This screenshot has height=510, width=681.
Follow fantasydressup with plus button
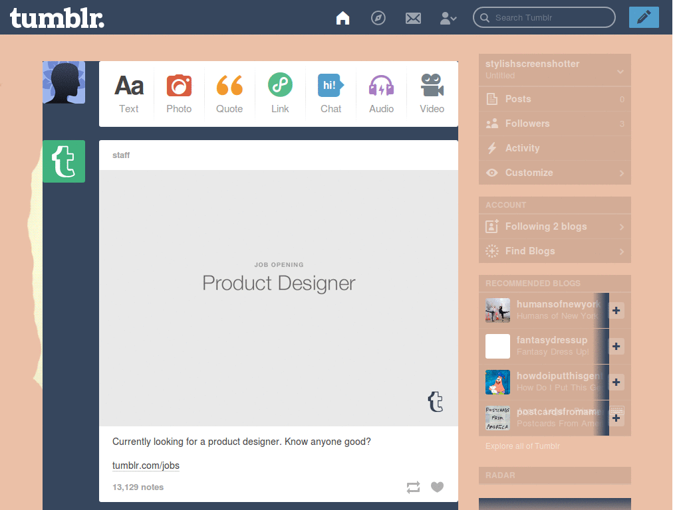(616, 347)
